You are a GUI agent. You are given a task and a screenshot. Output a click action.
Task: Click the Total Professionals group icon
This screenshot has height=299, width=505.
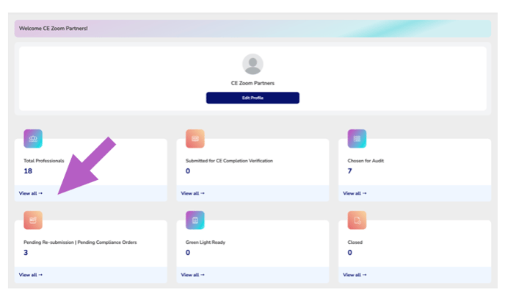click(x=33, y=139)
